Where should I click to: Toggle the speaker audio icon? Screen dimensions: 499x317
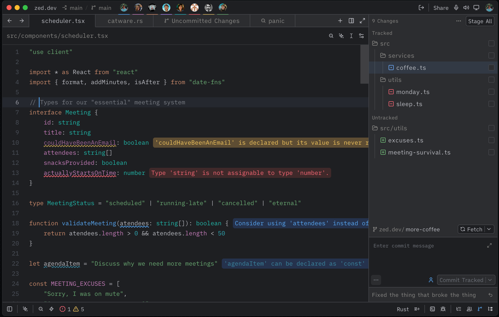click(x=466, y=8)
